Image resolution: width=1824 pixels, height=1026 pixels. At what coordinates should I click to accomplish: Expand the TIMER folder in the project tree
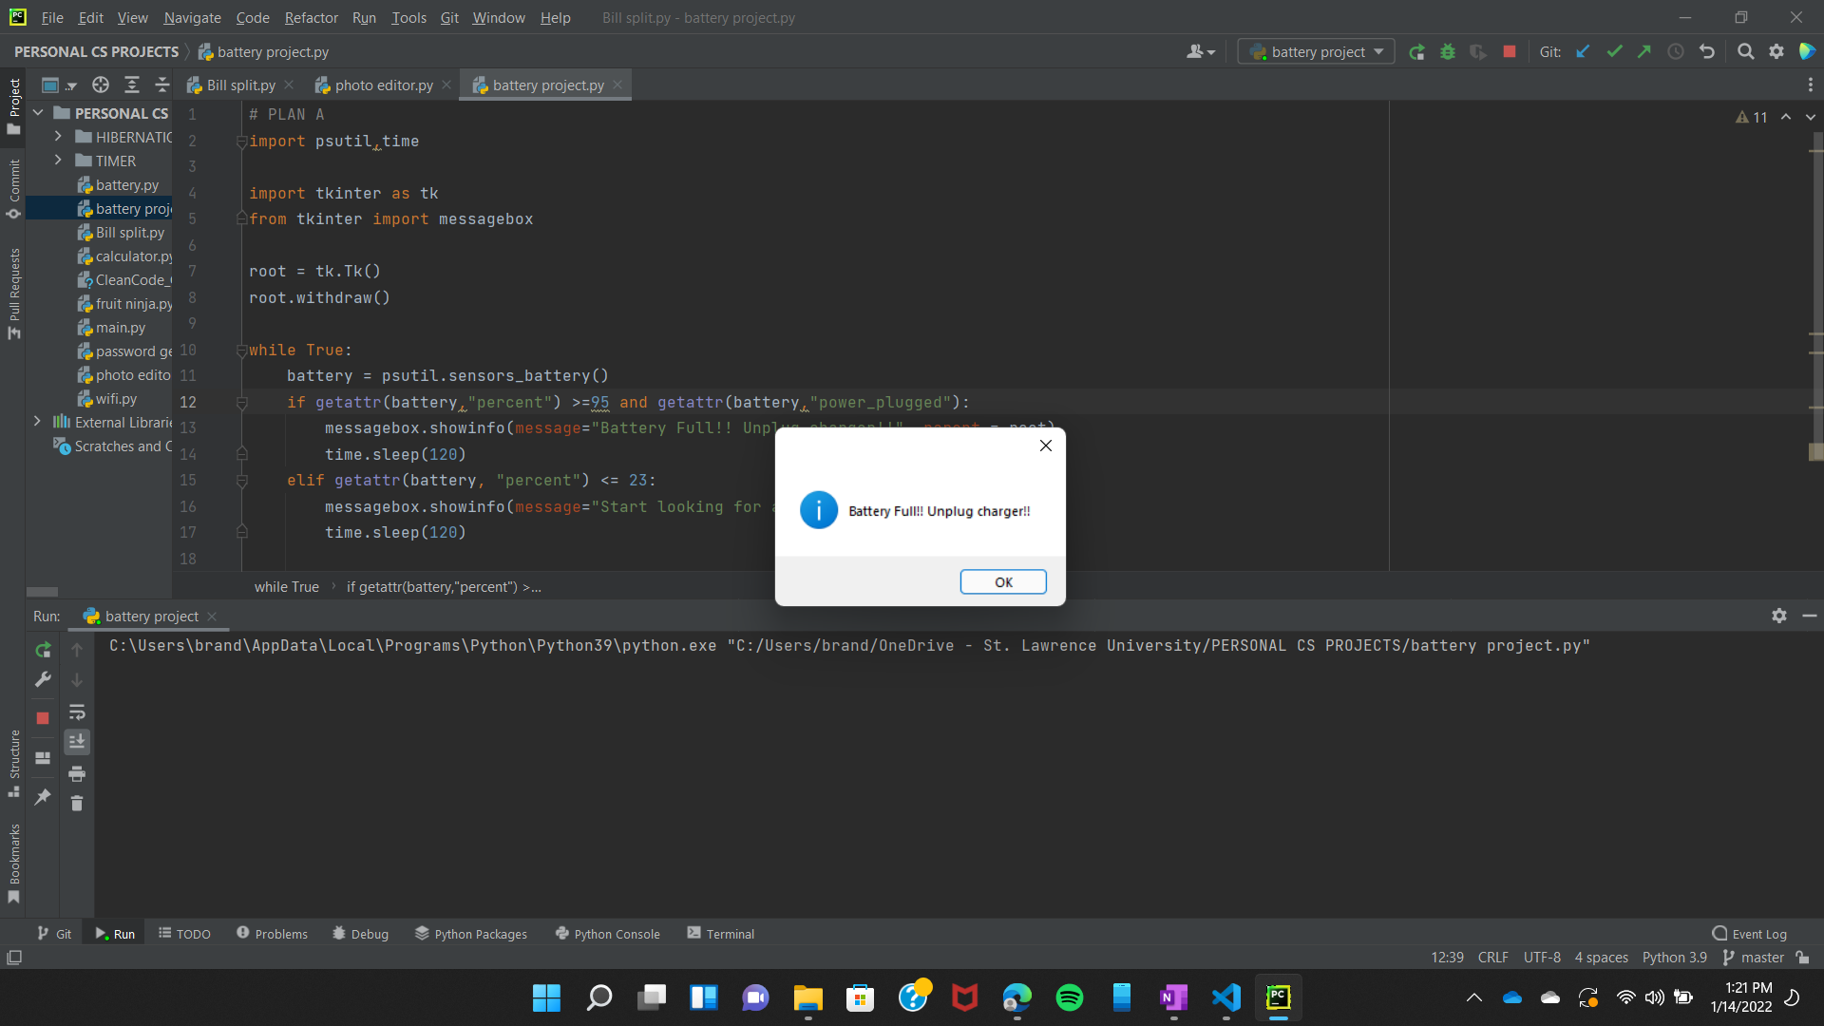click(x=58, y=161)
